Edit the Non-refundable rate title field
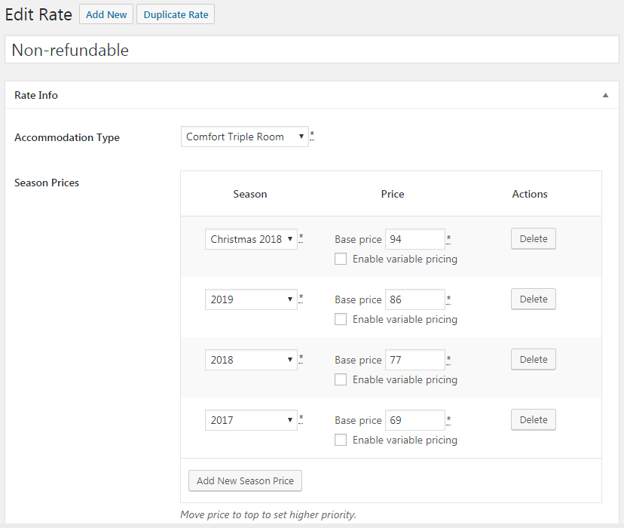624x528 pixels. (x=312, y=49)
